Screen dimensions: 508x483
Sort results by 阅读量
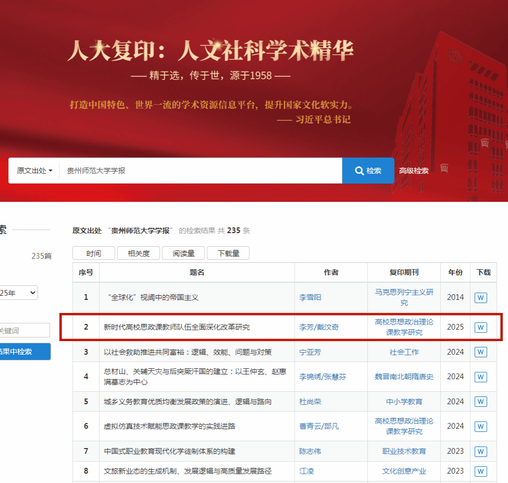click(x=184, y=253)
